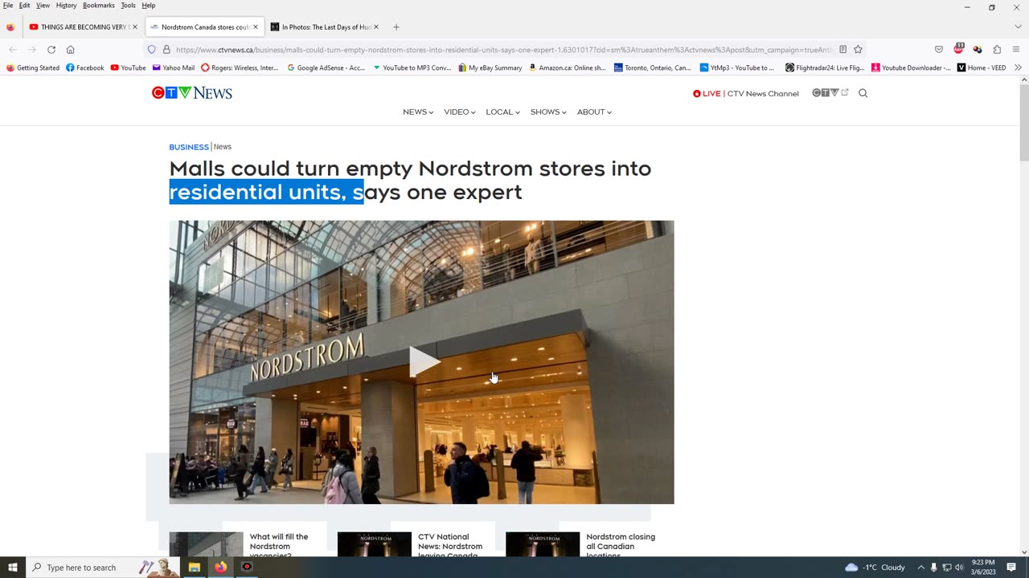Watch LIVE CTV News Channel
1029x578 pixels.
745,93
